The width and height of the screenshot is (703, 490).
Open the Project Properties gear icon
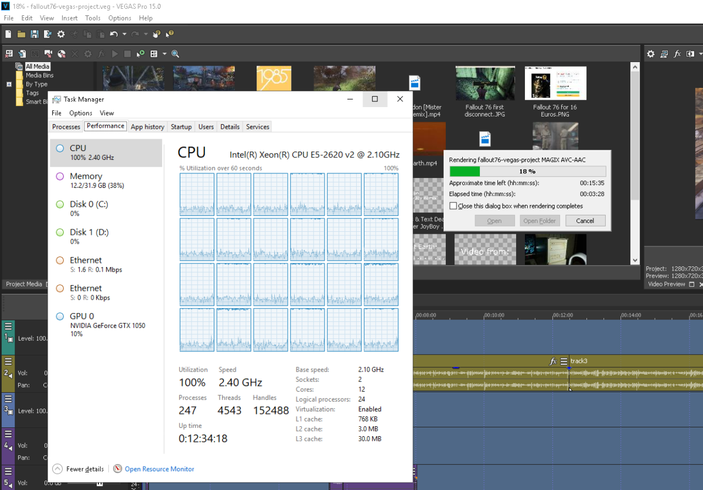(x=61, y=35)
